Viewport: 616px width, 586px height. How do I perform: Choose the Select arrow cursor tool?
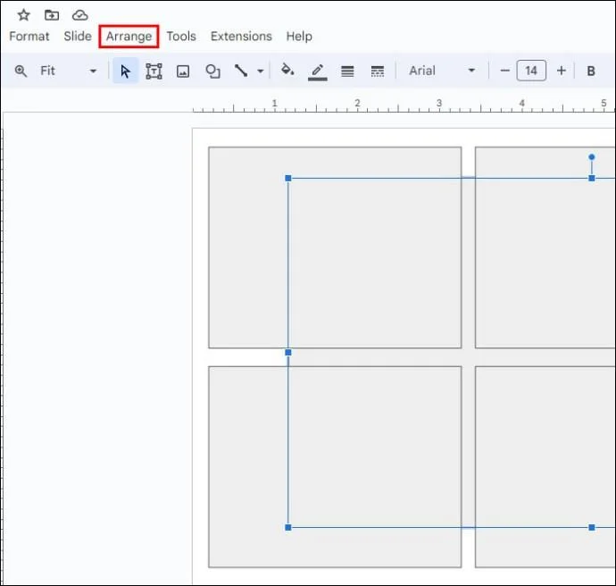coord(125,71)
